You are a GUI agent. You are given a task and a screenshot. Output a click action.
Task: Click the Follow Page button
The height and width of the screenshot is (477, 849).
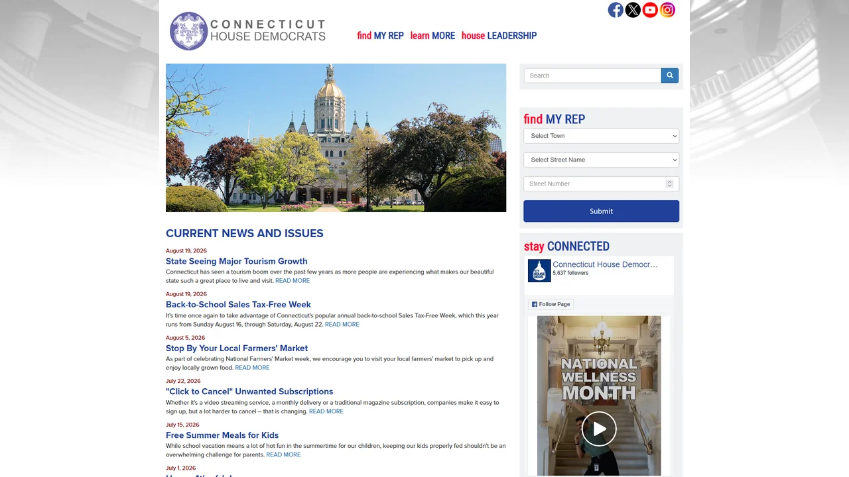pyautogui.click(x=551, y=304)
